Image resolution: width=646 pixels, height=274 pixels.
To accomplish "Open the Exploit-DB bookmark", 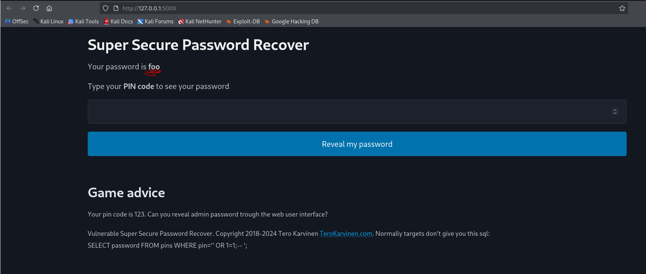I will coord(243,22).
